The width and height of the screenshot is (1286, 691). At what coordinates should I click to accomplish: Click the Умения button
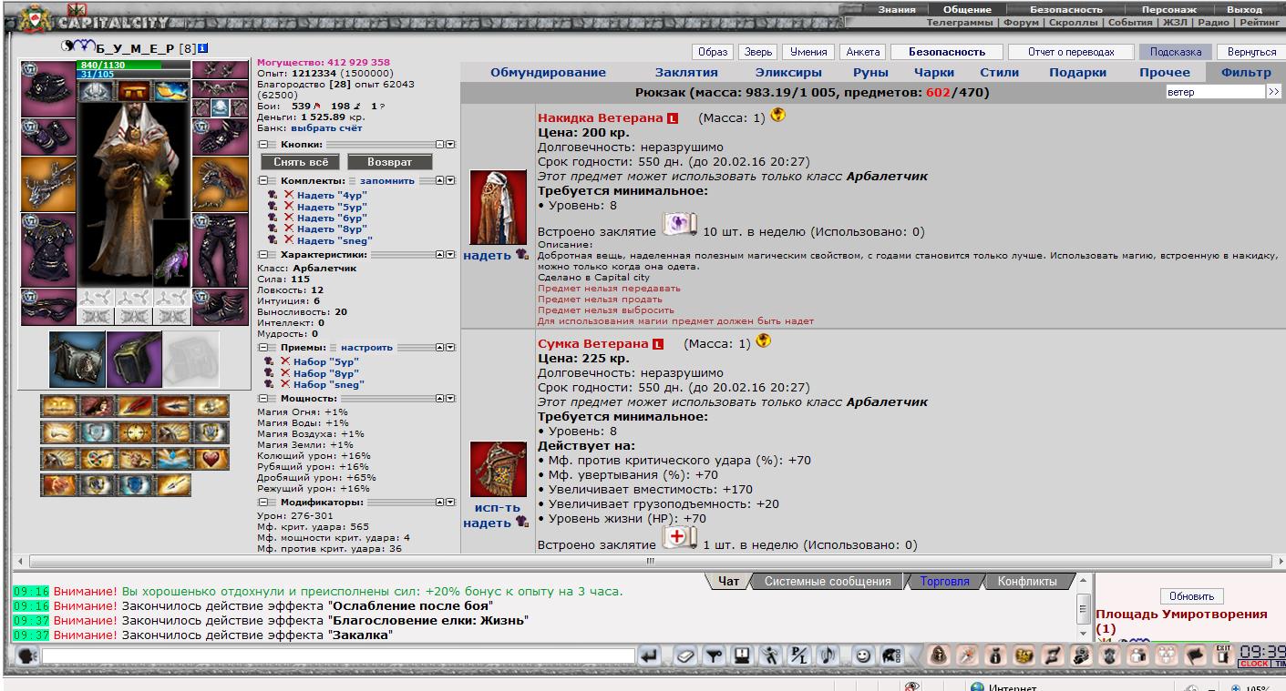808,52
